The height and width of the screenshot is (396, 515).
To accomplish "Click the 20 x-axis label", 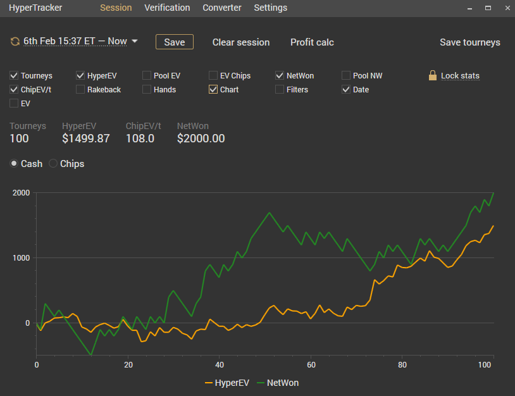I will point(128,365).
